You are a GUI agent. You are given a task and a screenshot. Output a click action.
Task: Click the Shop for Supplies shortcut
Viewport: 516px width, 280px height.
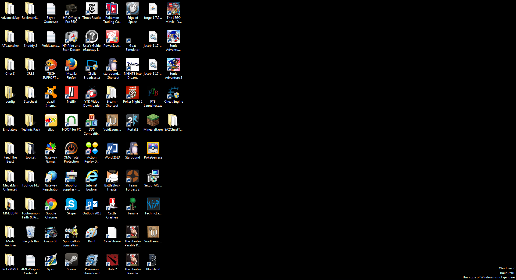pos(71,177)
